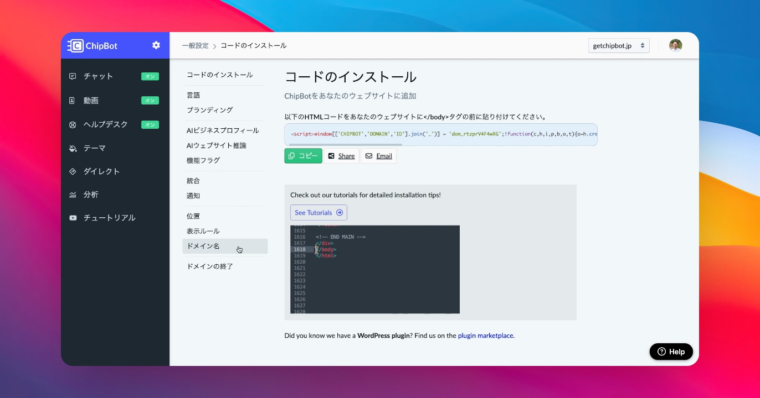Click the theme (テーマ) paint bucket icon
Screen dimensions: 760x398
[73, 148]
